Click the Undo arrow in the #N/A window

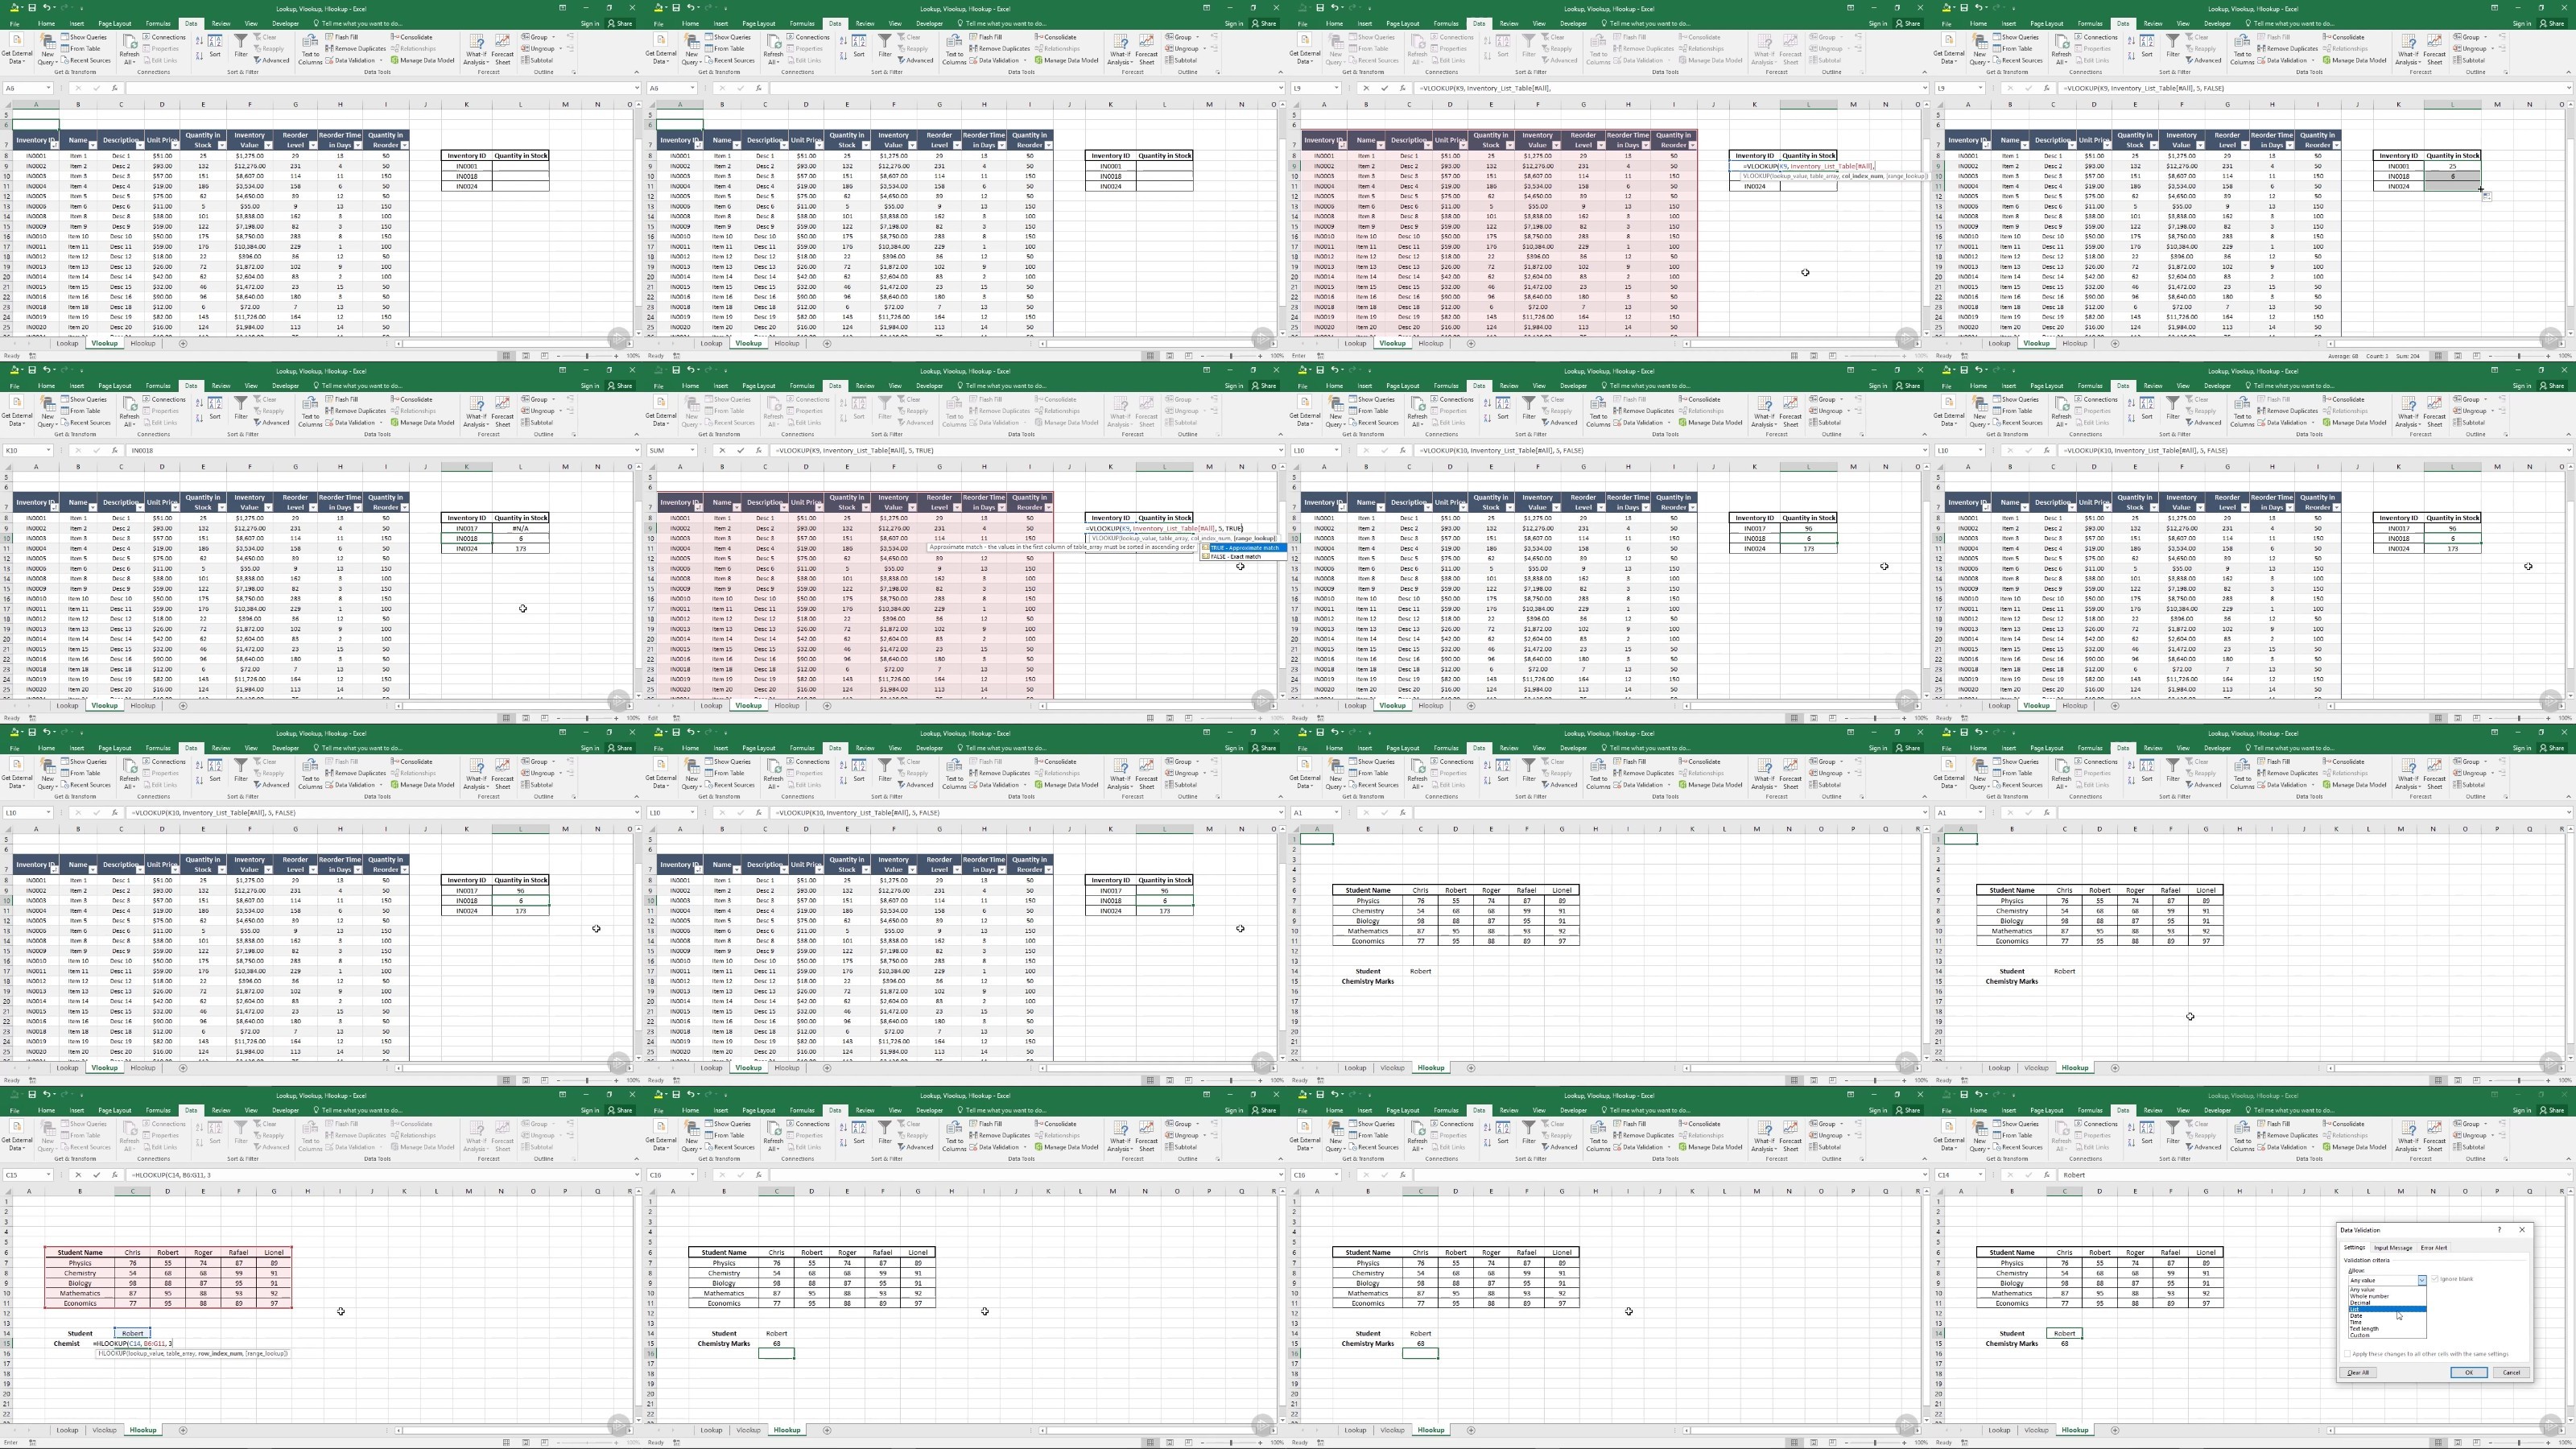point(47,370)
